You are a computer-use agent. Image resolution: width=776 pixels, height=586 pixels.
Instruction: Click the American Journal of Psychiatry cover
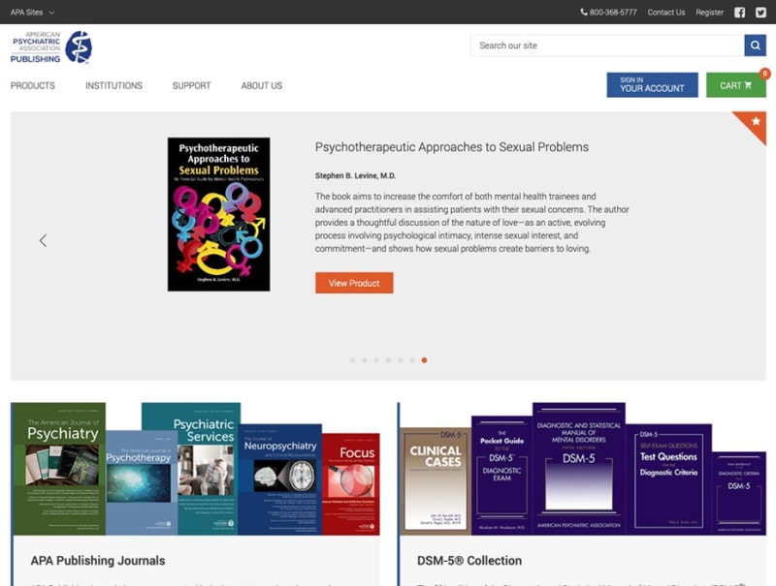pos(58,469)
